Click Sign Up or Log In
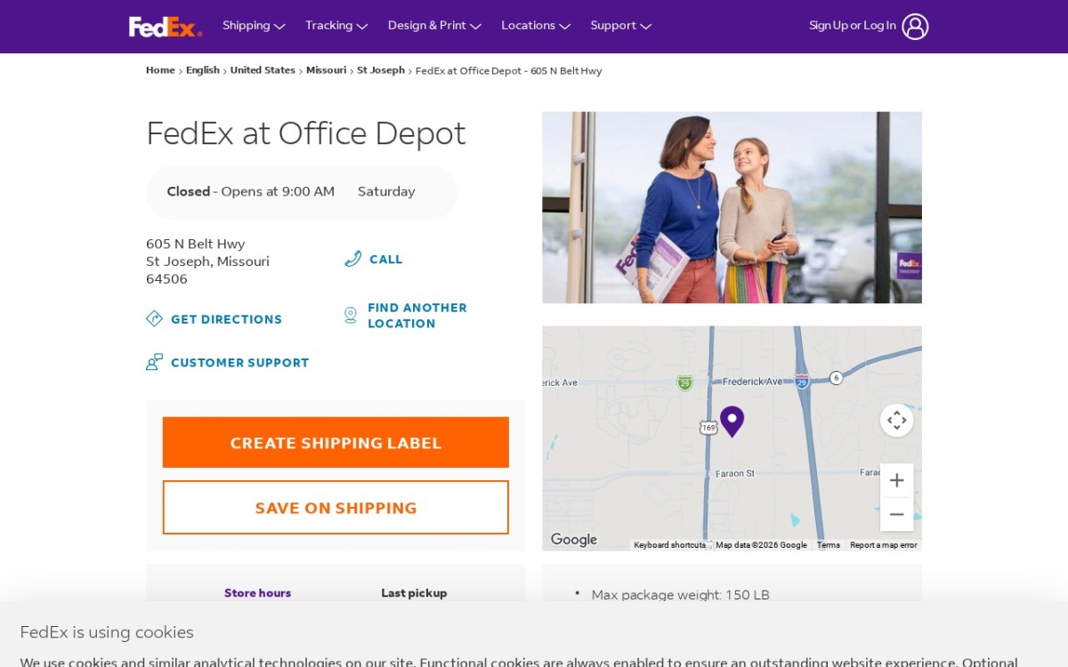 coord(852,26)
